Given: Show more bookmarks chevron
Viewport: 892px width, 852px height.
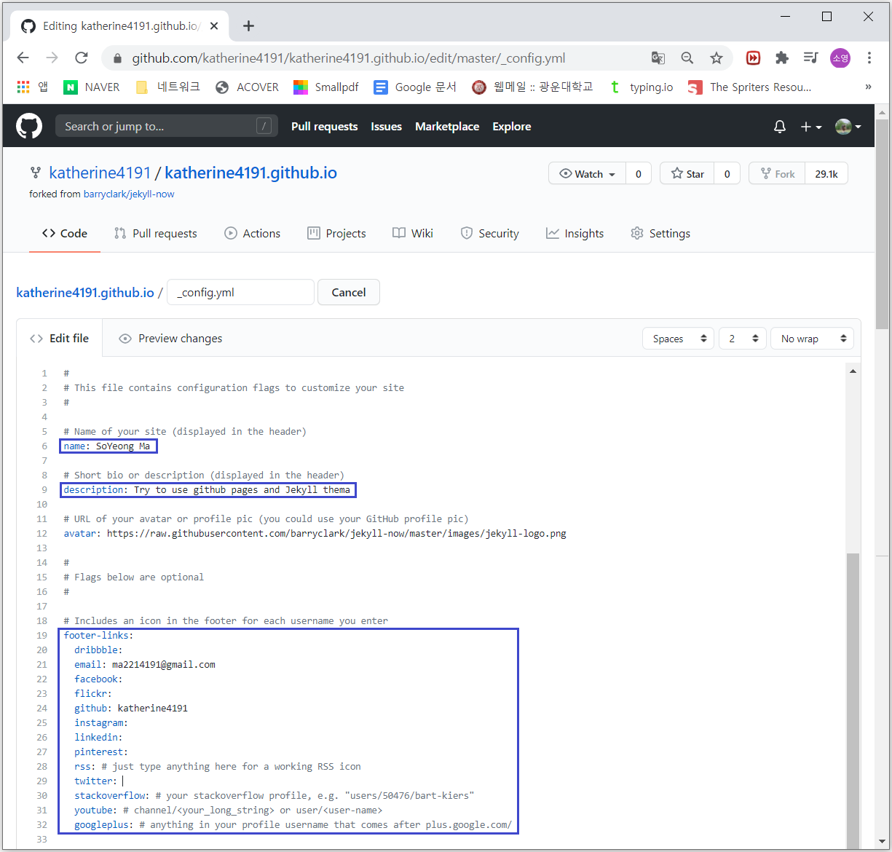Looking at the screenshot, I should tap(868, 87).
